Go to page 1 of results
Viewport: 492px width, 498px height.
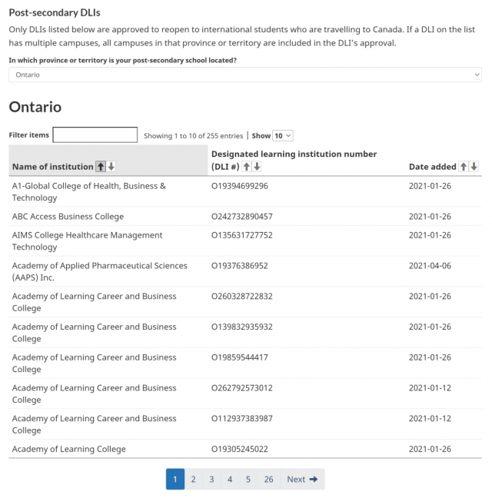tap(175, 479)
